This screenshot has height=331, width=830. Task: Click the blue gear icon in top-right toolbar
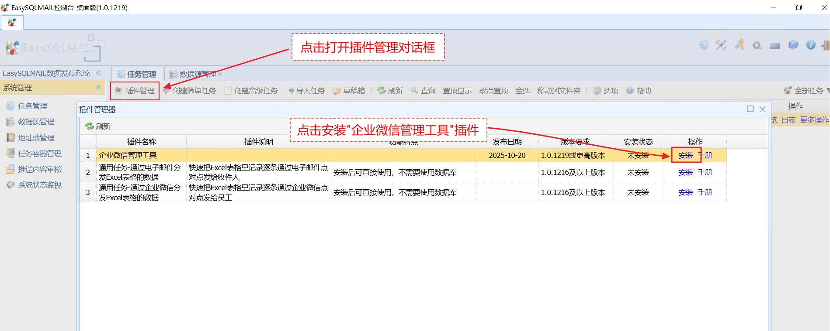[704, 45]
